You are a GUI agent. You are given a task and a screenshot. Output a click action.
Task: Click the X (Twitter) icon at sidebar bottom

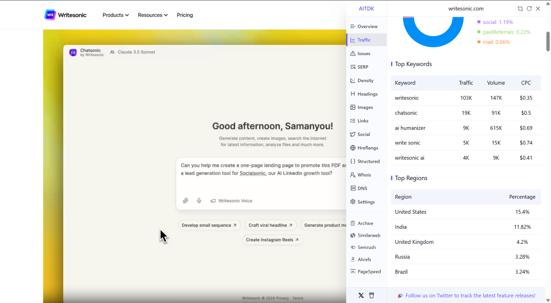361,295
